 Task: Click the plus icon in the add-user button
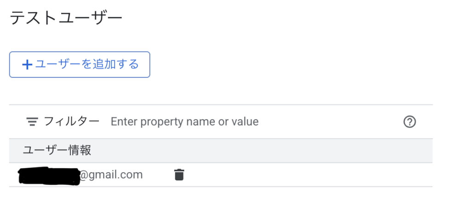point(28,65)
